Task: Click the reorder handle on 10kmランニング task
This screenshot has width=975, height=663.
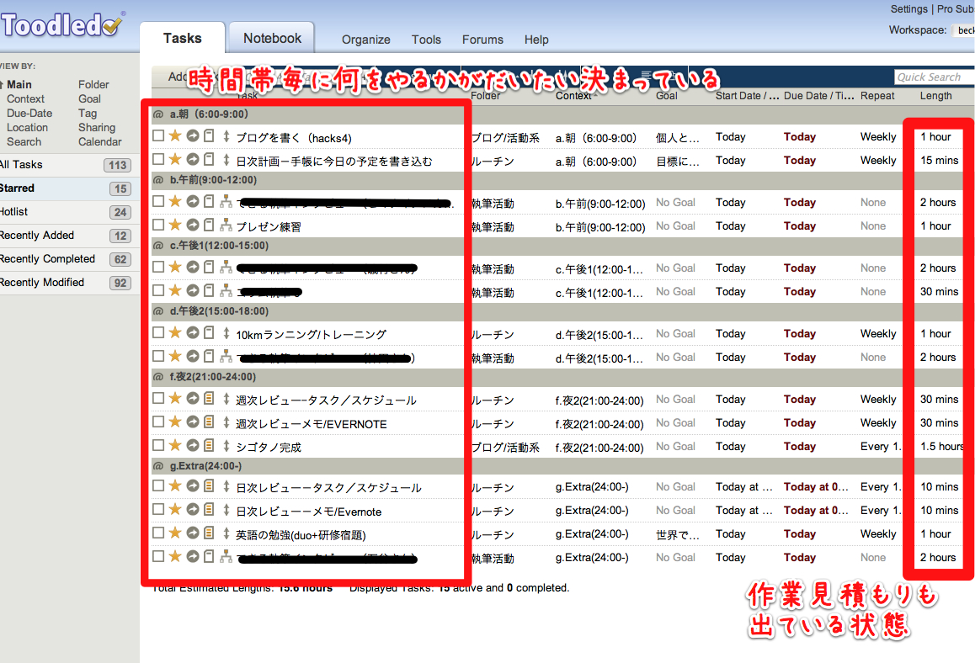Action: point(226,333)
